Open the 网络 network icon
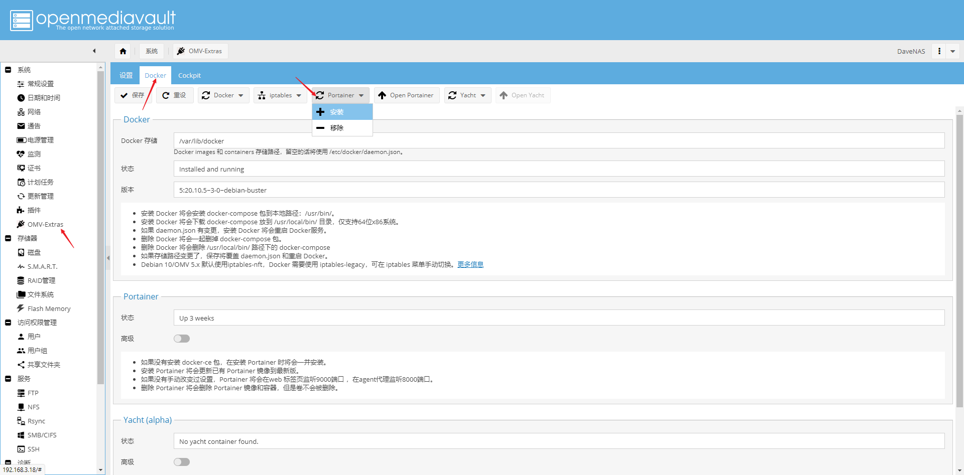Image resolution: width=964 pixels, height=475 pixels. click(21, 112)
